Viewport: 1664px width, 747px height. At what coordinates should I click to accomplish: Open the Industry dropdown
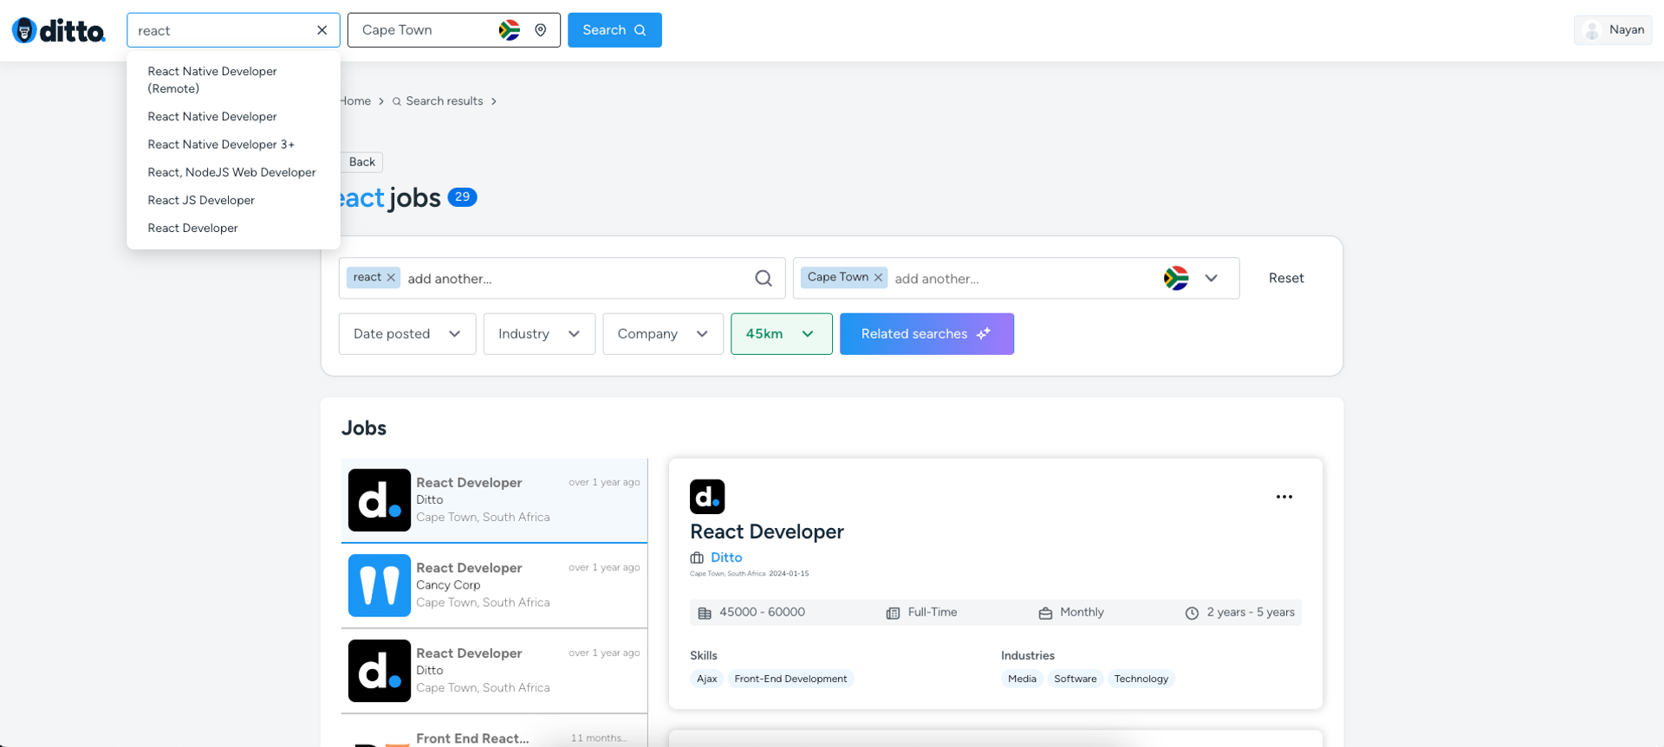539,334
